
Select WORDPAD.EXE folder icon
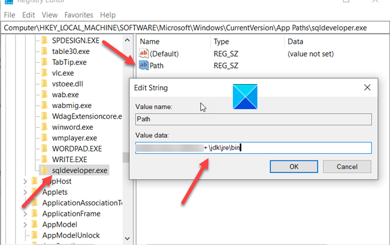click(x=45, y=149)
